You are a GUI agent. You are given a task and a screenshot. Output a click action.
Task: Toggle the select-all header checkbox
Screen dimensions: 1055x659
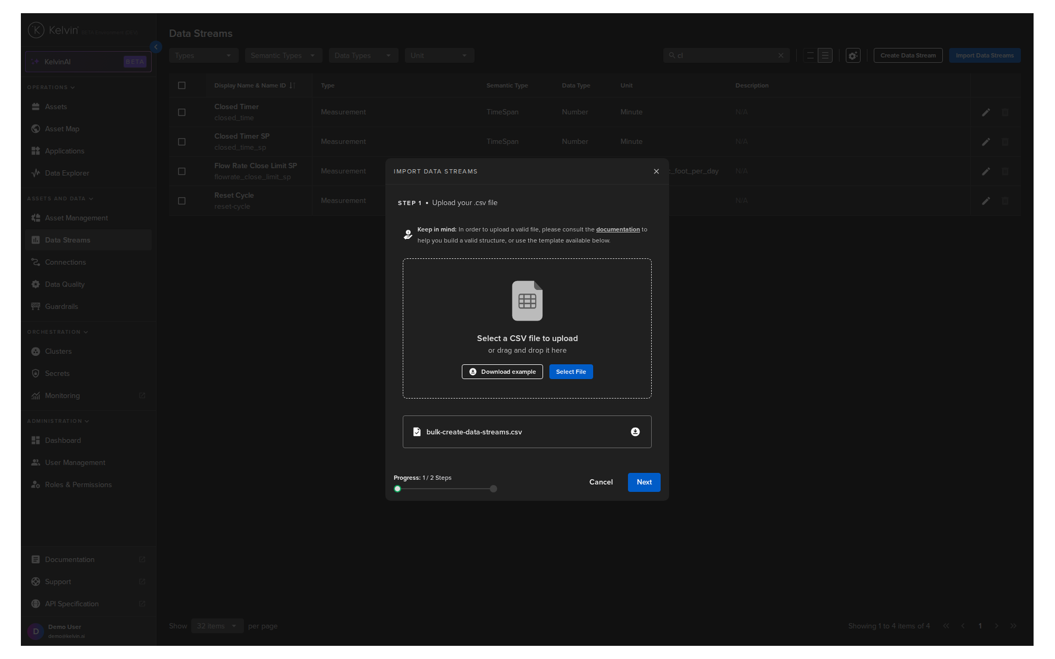(x=182, y=86)
